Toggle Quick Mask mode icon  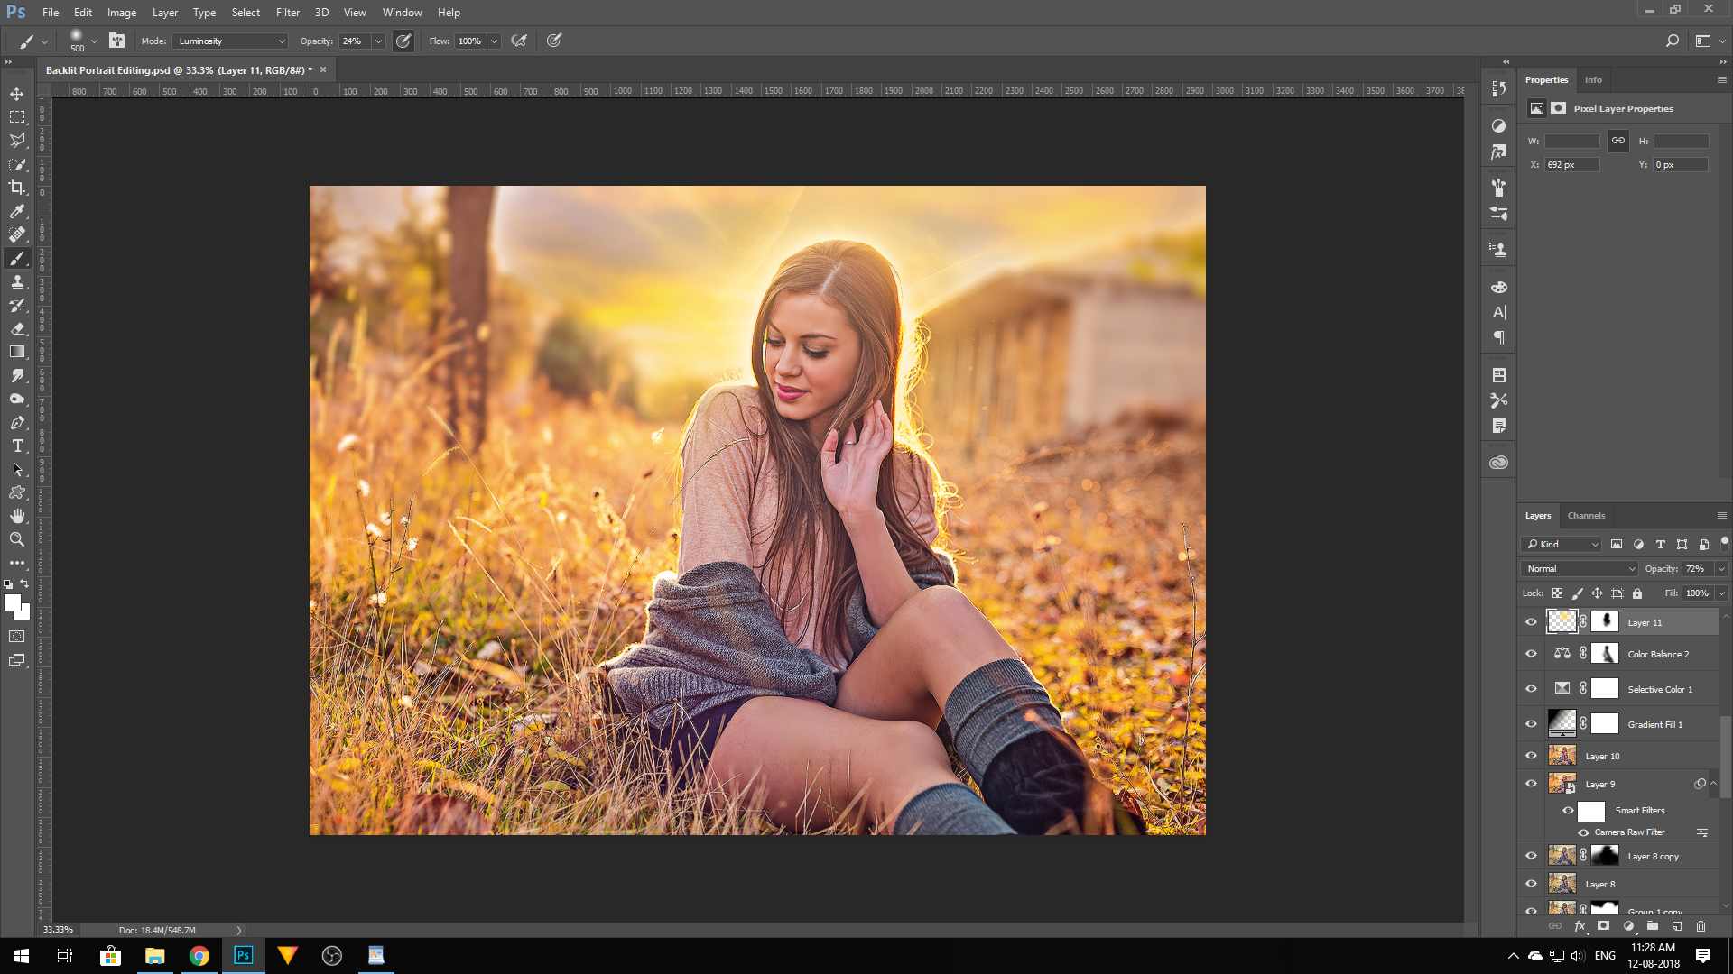[17, 637]
